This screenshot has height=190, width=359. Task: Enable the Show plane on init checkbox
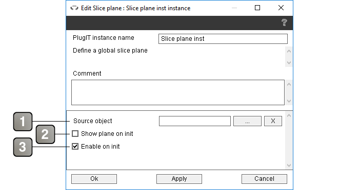(x=75, y=134)
